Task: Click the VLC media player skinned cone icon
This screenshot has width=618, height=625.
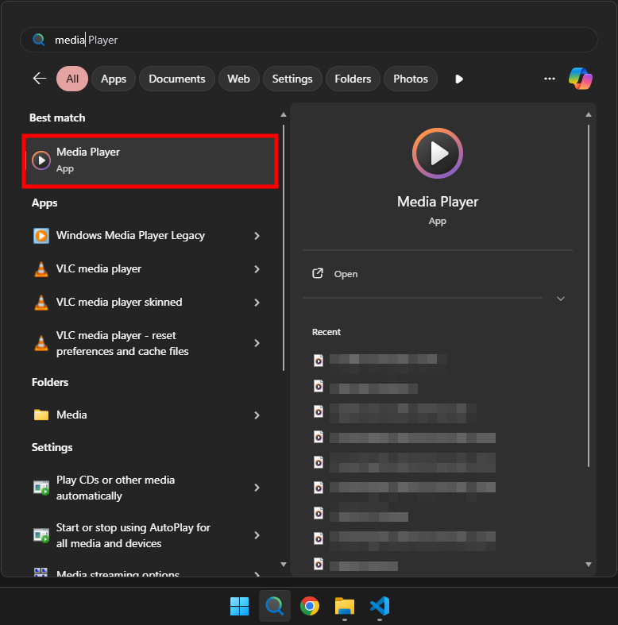Action: pos(41,303)
